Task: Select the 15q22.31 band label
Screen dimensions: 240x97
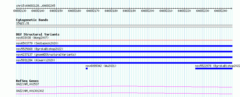Action: pos(23,23)
